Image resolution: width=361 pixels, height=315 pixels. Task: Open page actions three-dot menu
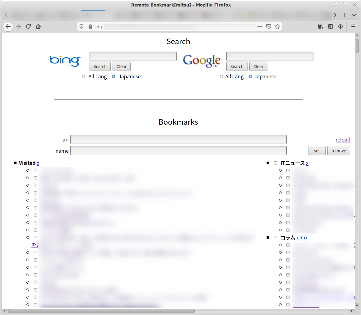tap(260, 27)
